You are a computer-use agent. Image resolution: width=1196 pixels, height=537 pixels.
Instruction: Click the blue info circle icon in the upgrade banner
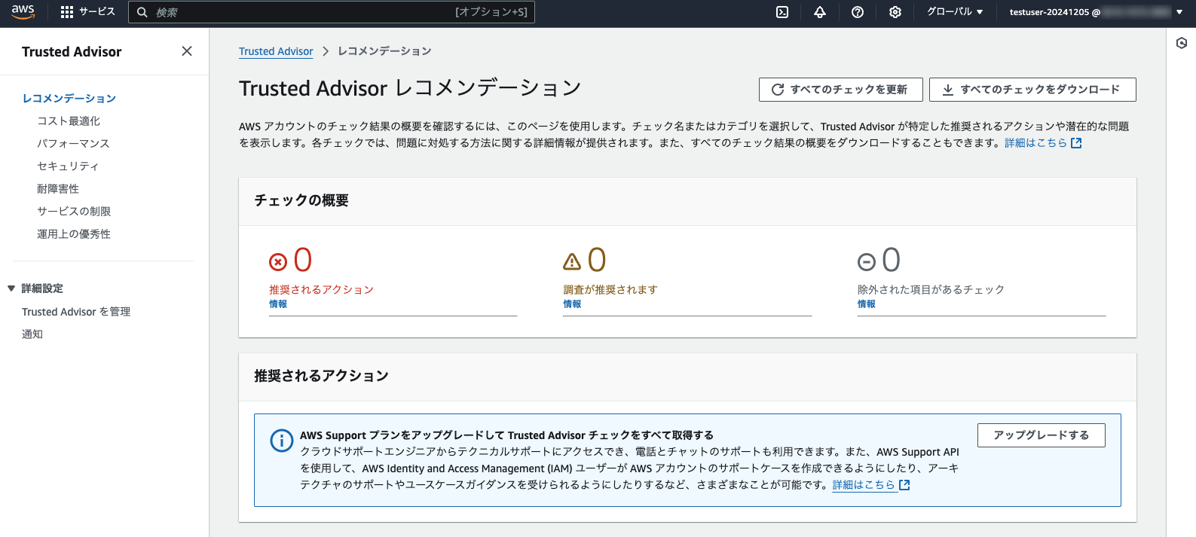282,441
